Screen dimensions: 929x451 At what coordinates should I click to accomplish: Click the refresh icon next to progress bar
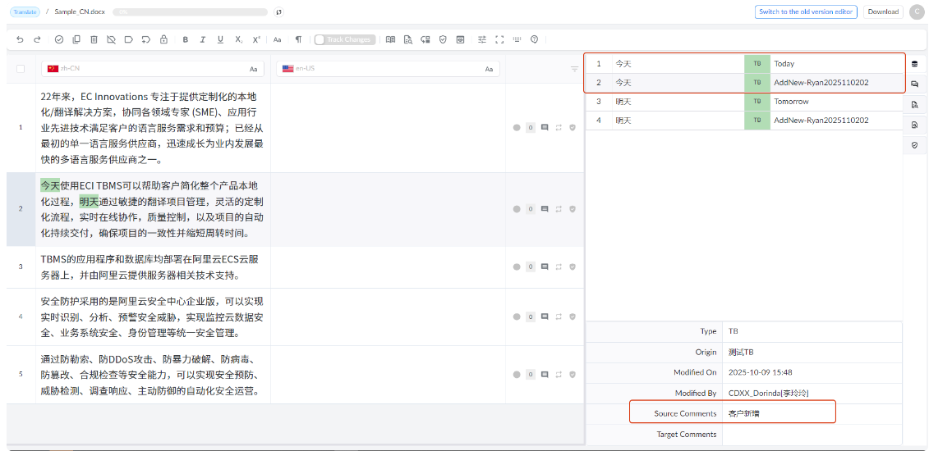278,11
